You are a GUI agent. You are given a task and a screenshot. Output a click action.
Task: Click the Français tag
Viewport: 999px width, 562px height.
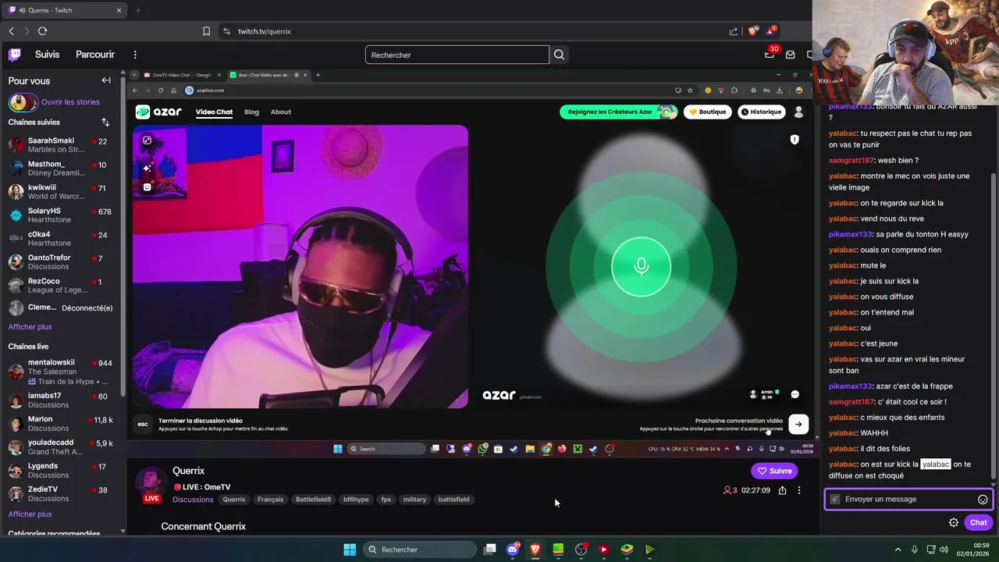pyautogui.click(x=270, y=500)
